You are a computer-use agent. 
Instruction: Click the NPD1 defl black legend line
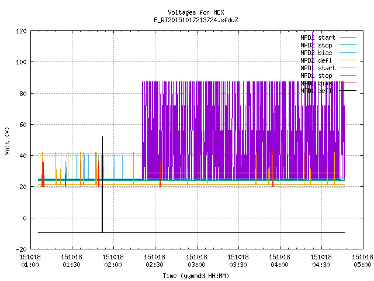[x=348, y=91]
